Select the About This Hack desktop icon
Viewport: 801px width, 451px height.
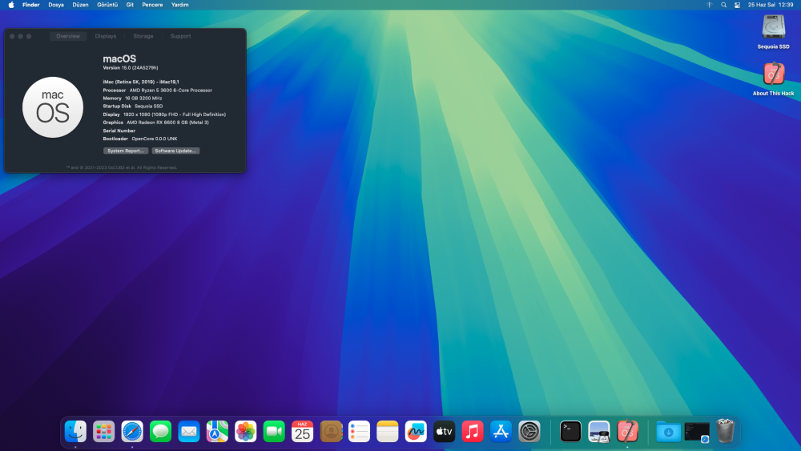[x=774, y=74]
